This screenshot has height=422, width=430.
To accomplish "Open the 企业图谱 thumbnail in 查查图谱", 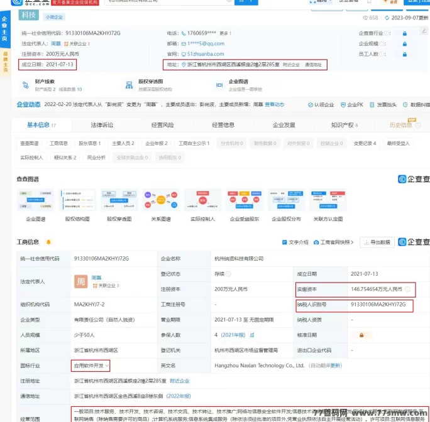I will [36, 200].
